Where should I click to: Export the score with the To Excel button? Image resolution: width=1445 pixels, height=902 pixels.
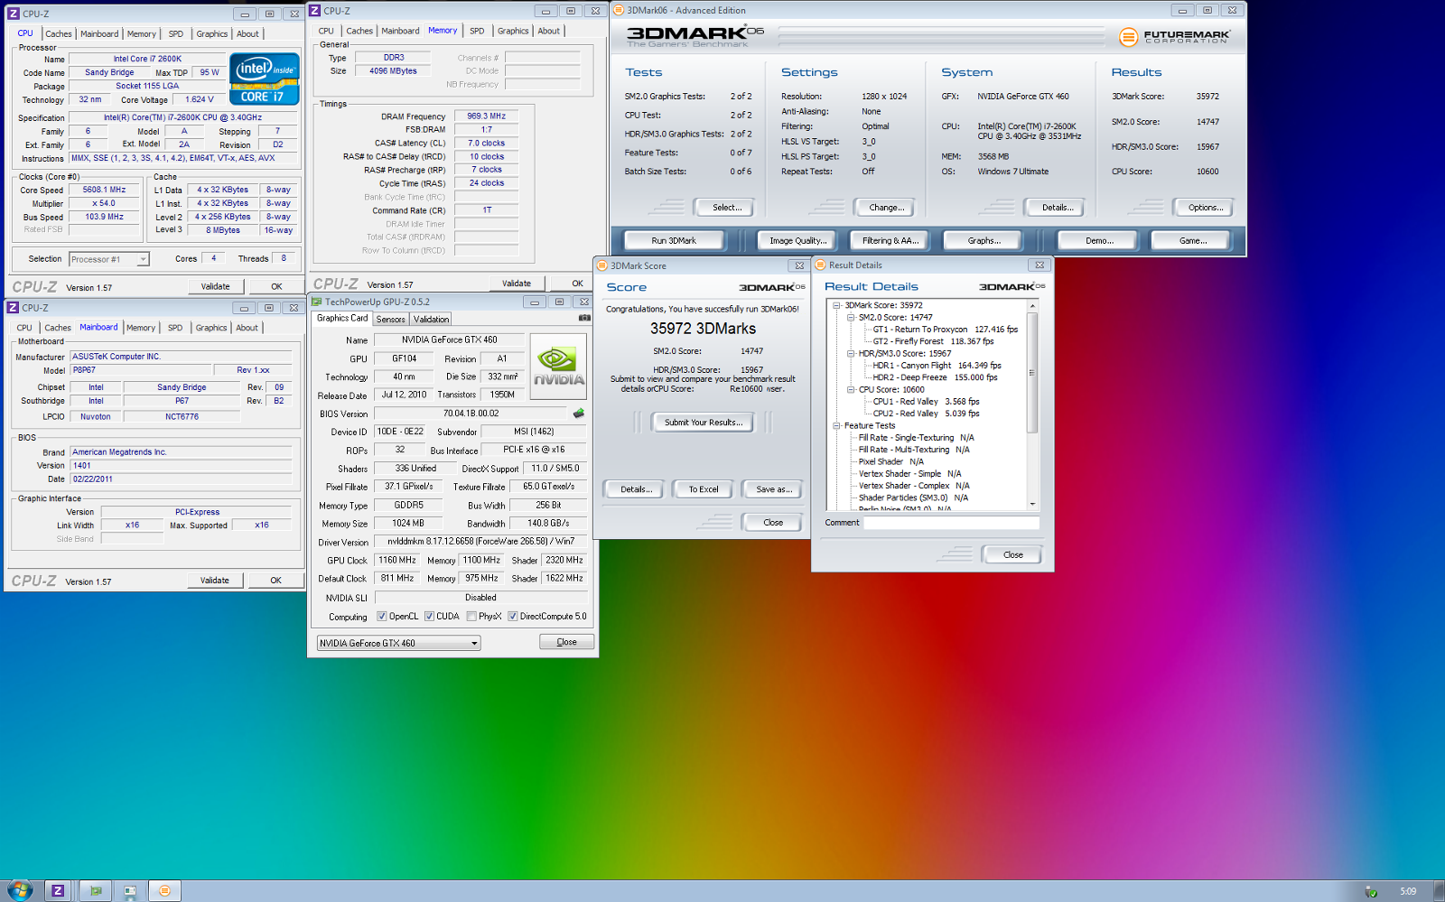[704, 489]
